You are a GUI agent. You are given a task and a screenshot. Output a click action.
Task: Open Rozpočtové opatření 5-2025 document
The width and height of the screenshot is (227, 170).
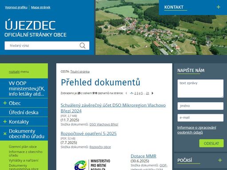(89, 134)
